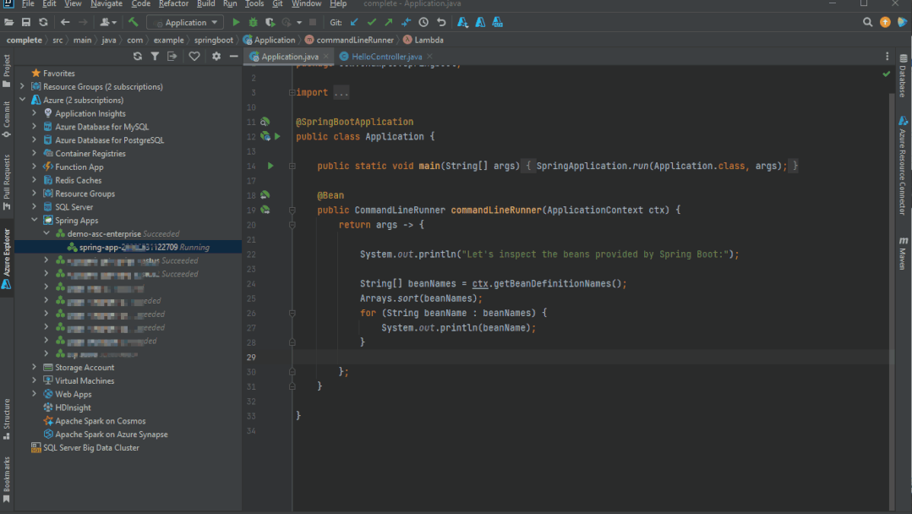Click the springboot breadcrumb
The height and width of the screenshot is (514, 912).
click(214, 40)
